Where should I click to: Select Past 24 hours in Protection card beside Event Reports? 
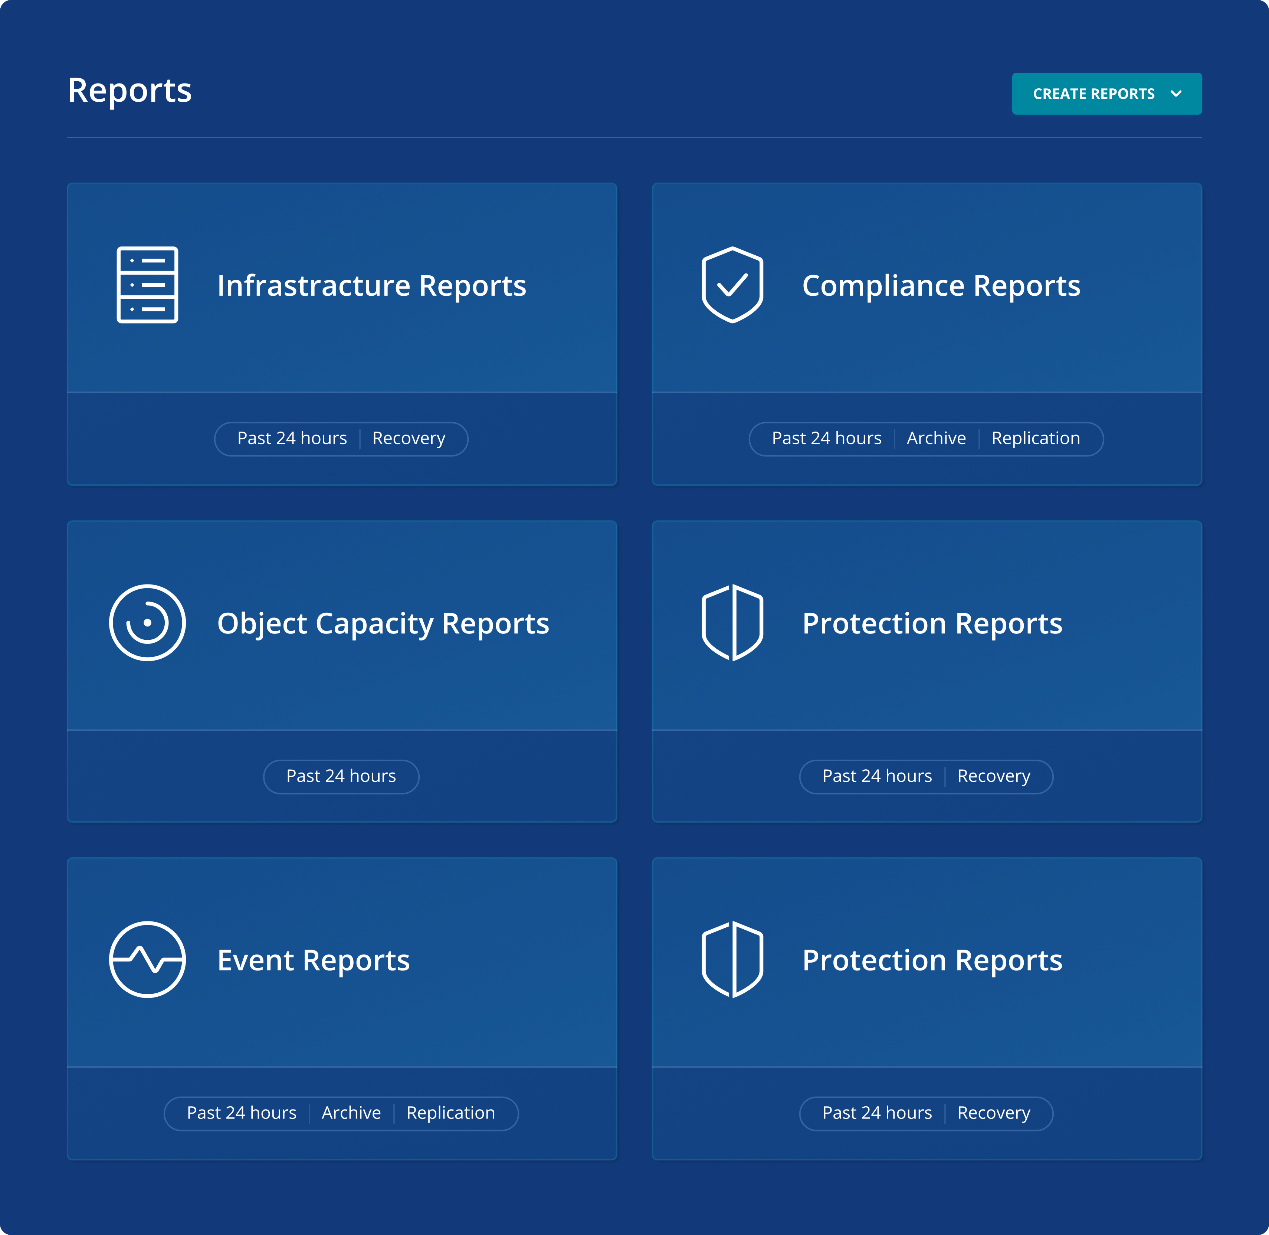(x=877, y=1113)
